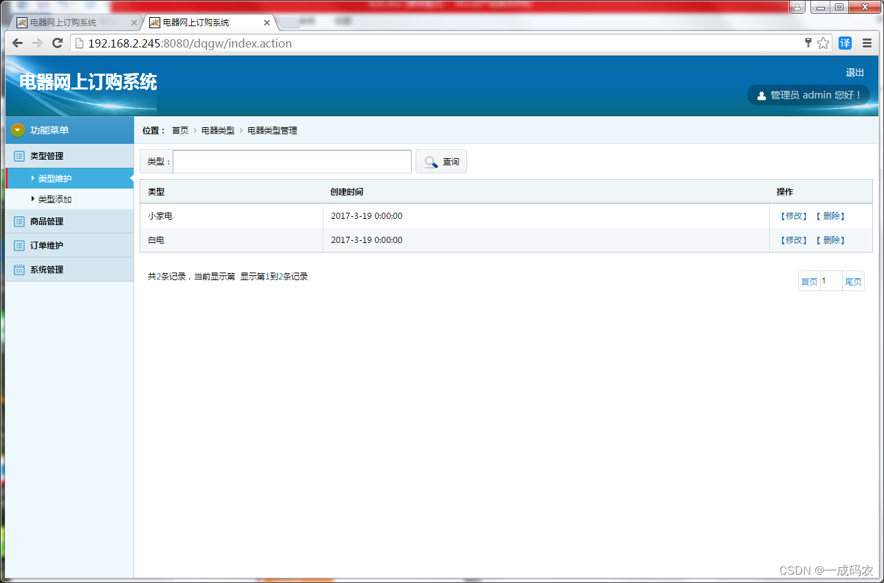Screen dimensions: 884x583
Task: Click the 电器网上订购系统 header title
Action: (x=88, y=82)
